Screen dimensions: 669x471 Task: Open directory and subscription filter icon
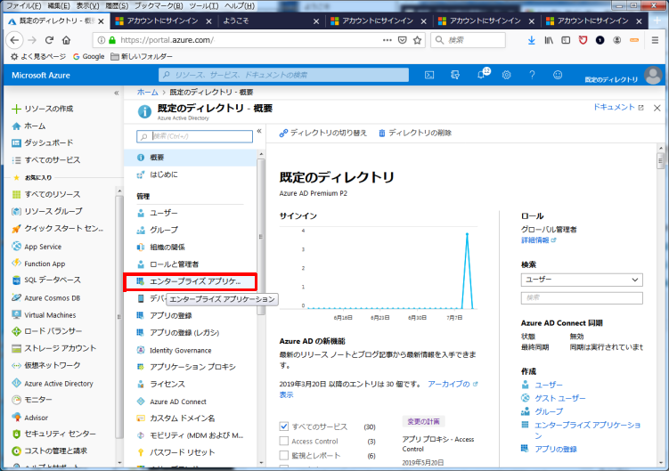click(455, 75)
